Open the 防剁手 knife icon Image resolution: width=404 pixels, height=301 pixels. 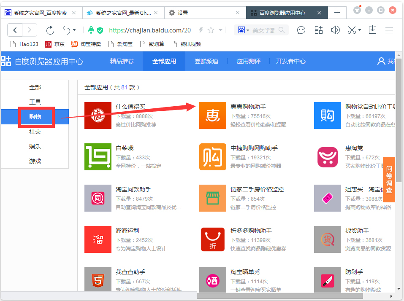pyautogui.click(x=328, y=279)
